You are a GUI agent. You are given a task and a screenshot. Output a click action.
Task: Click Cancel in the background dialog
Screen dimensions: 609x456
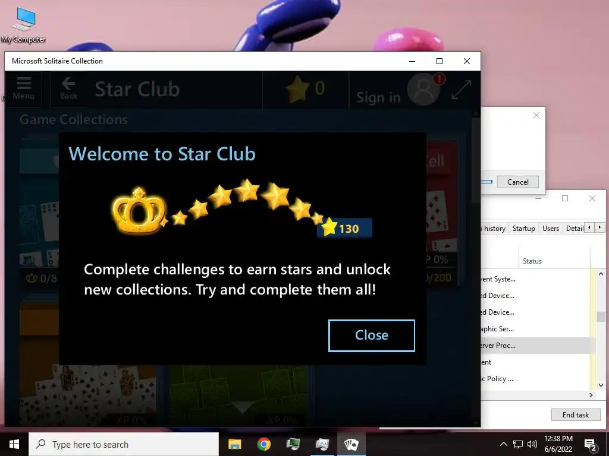click(518, 182)
